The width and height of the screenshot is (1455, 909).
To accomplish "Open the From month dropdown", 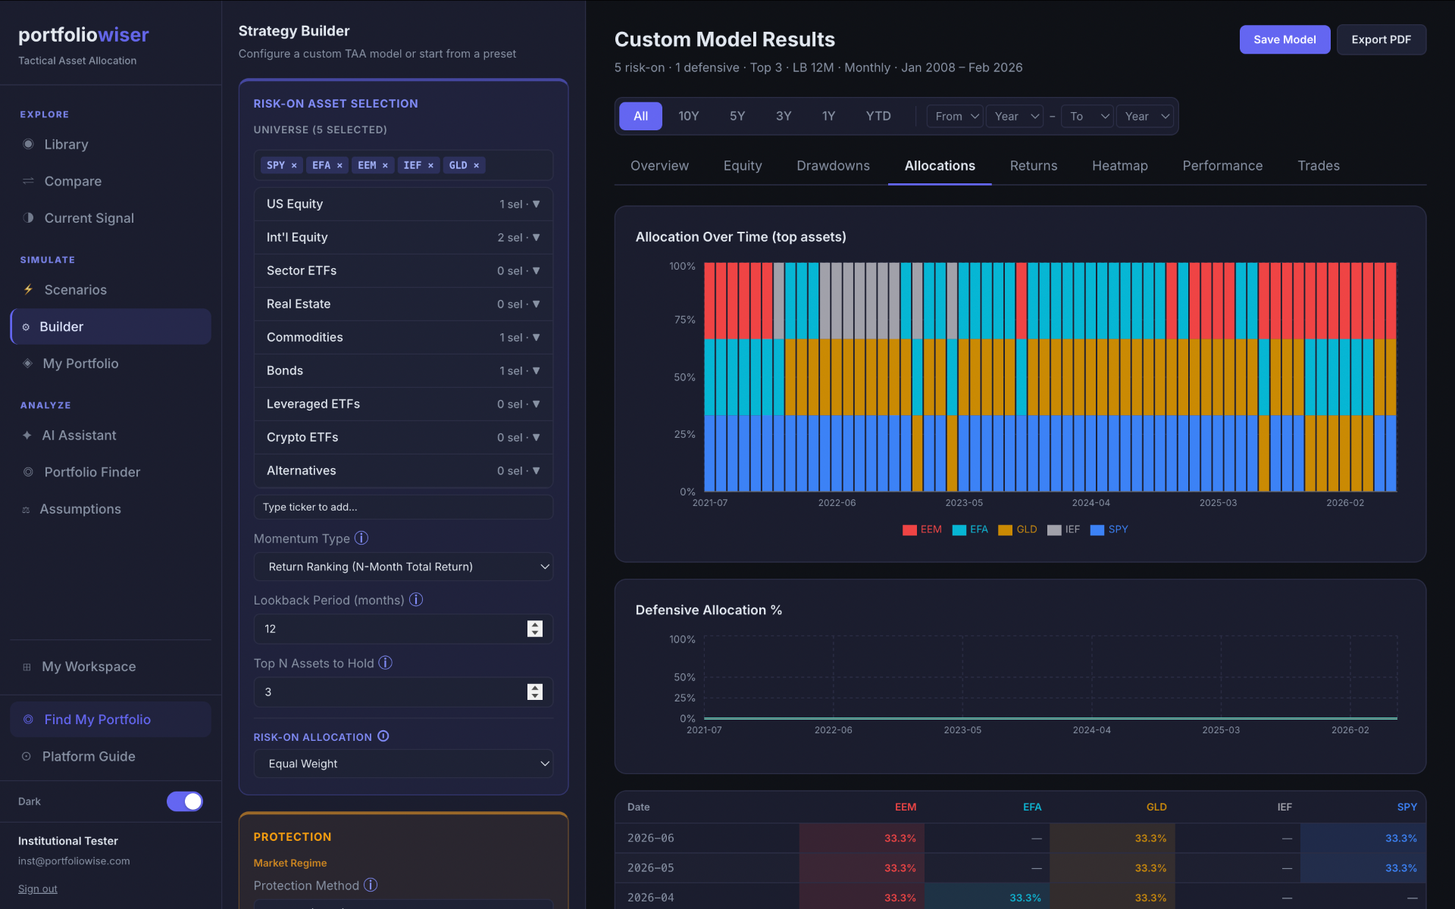I will tap(956, 116).
